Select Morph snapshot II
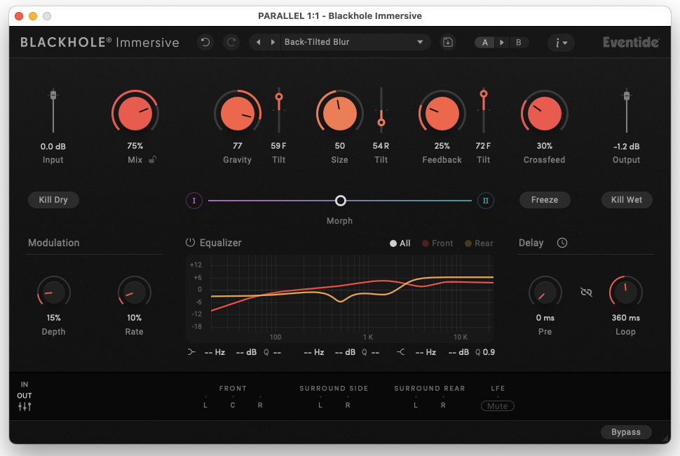The width and height of the screenshot is (680, 456). pos(486,201)
